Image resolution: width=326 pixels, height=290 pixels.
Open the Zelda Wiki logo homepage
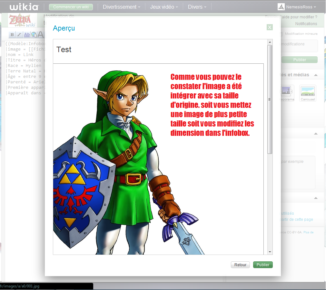pos(22,21)
